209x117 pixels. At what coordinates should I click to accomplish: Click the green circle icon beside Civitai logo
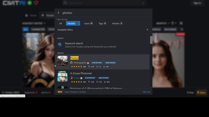pos(30,3)
